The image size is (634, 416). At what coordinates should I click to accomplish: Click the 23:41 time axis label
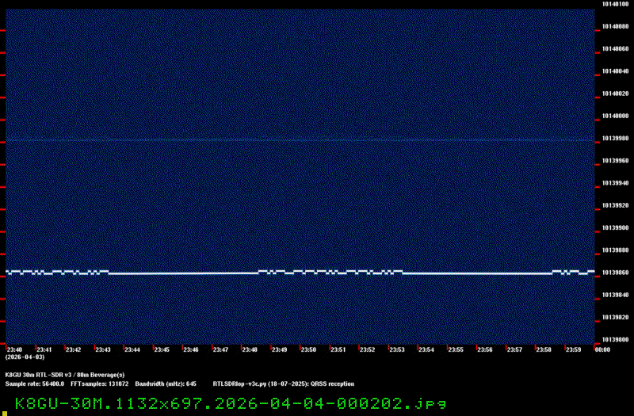(44, 349)
